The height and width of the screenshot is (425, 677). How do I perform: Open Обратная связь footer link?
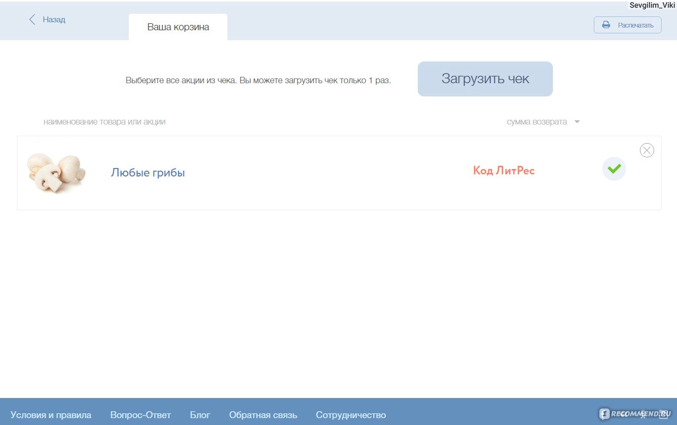pyautogui.click(x=263, y=415)
